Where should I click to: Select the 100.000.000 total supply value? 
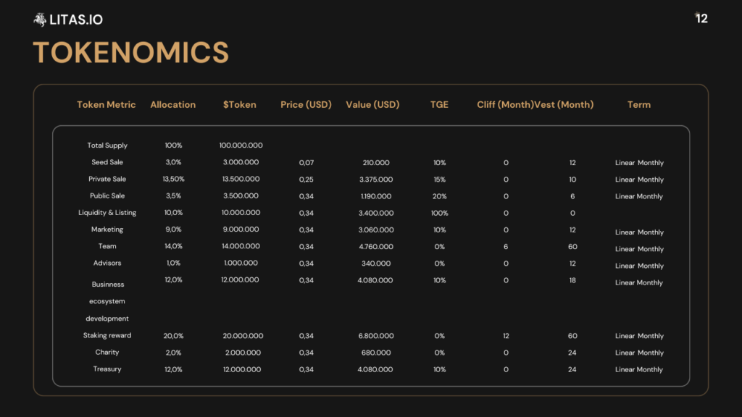(241, 146)
